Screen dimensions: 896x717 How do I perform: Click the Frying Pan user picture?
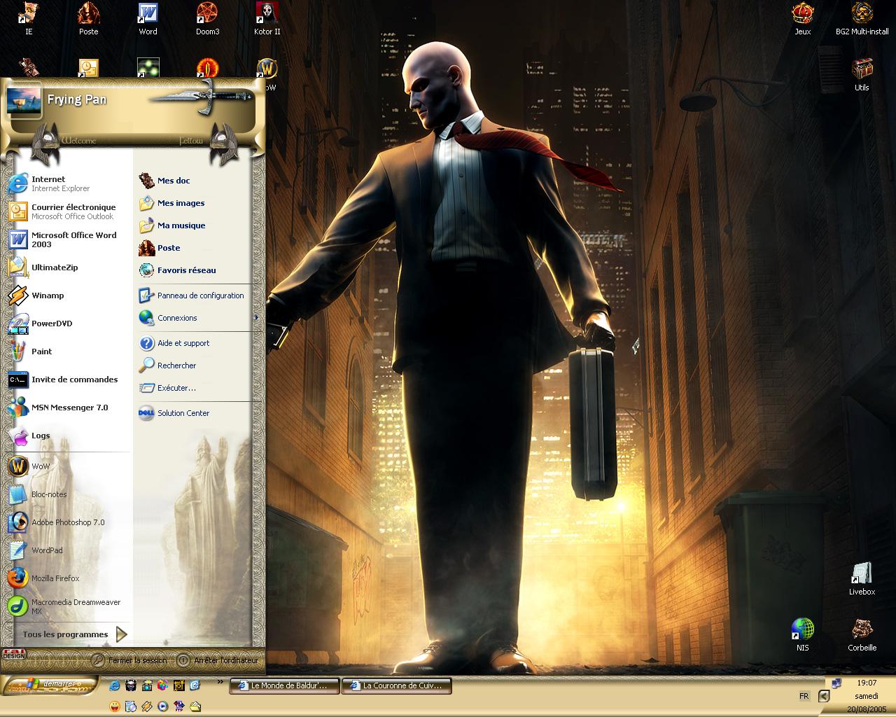[24, 100]
